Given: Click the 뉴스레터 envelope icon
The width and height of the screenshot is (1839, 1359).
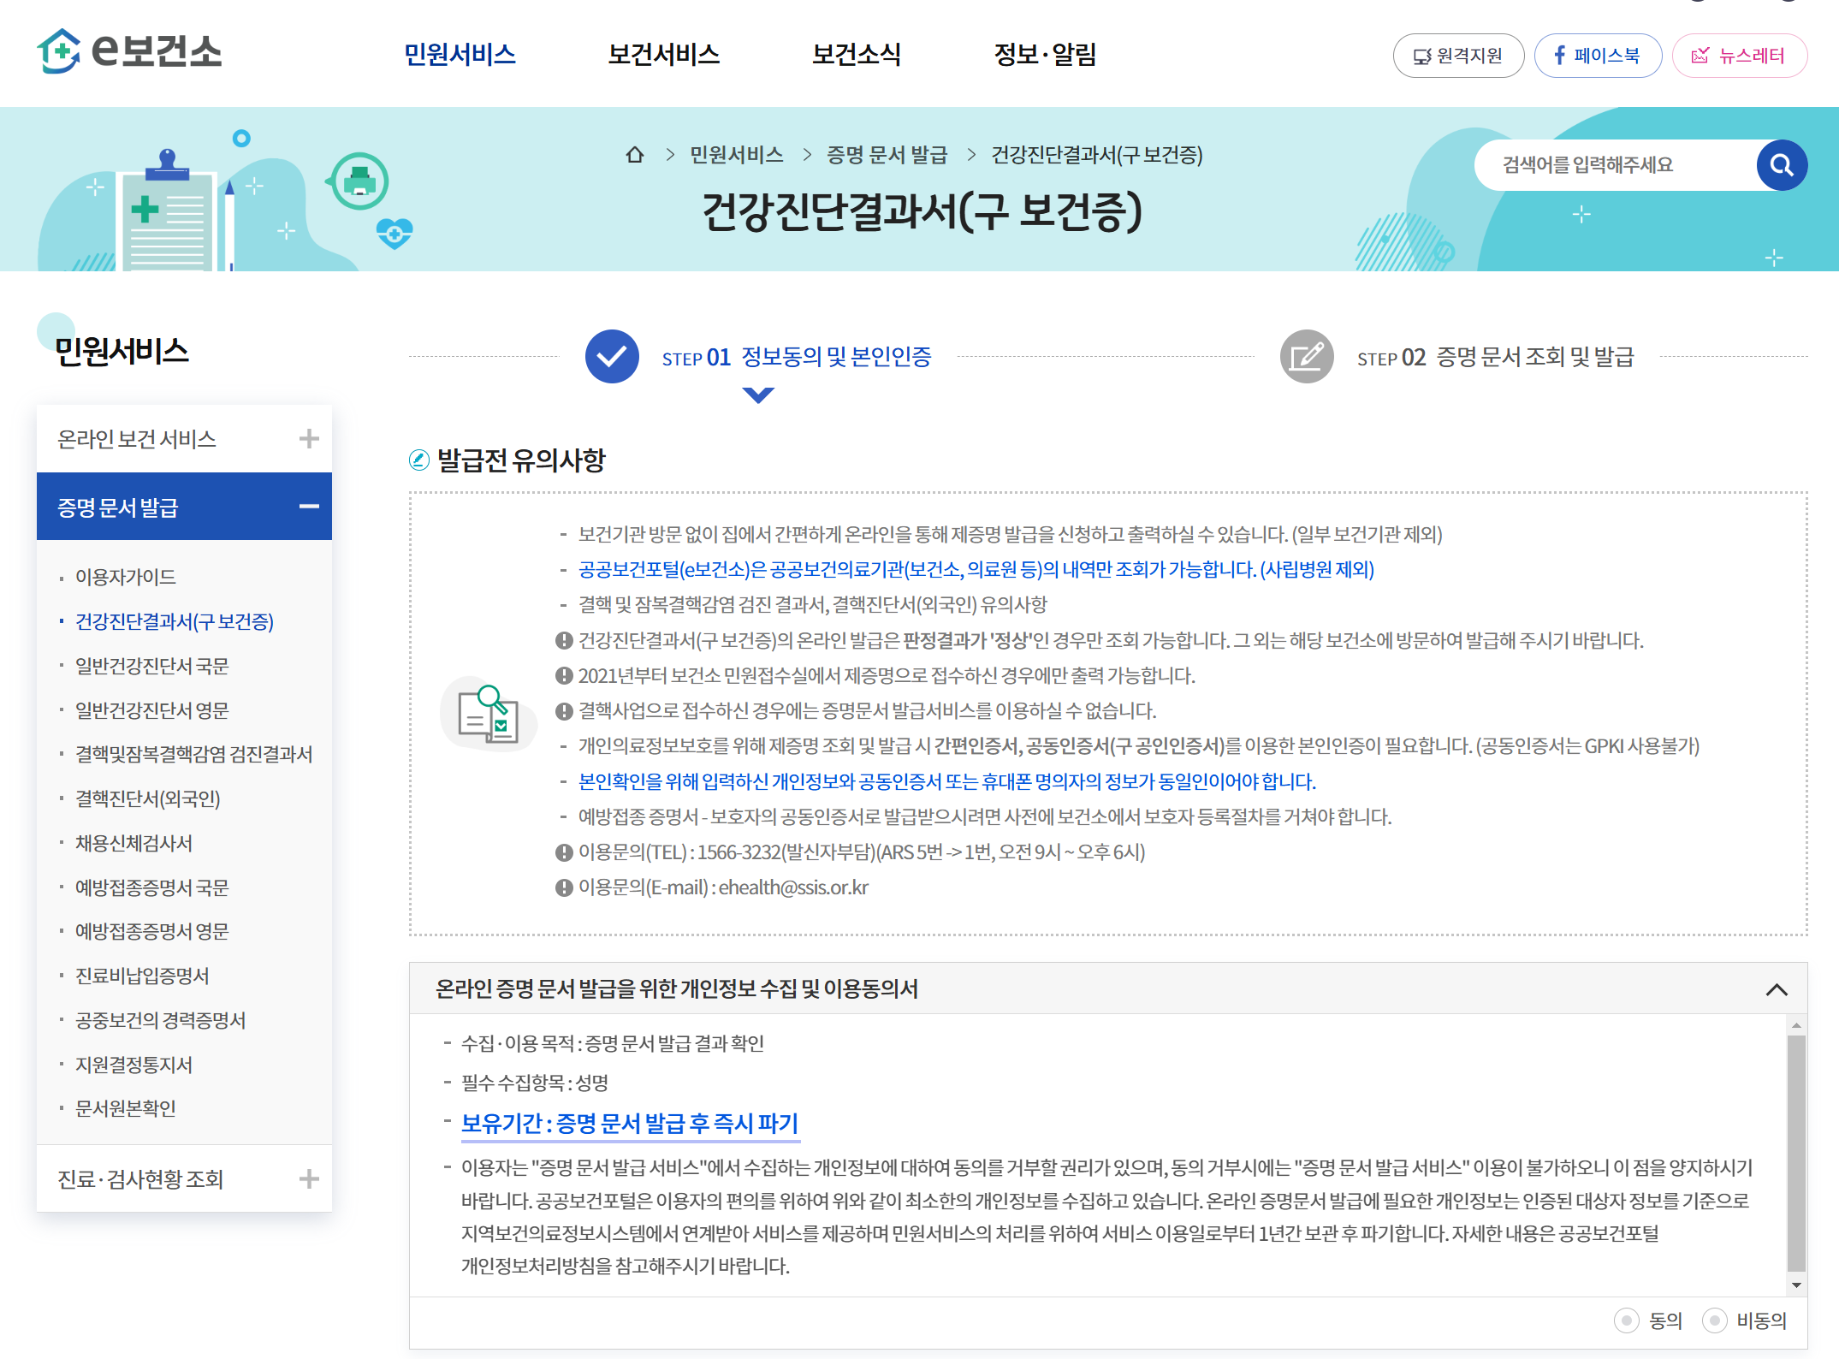Looking at the screenshot, I should [x=1700, y=55].
